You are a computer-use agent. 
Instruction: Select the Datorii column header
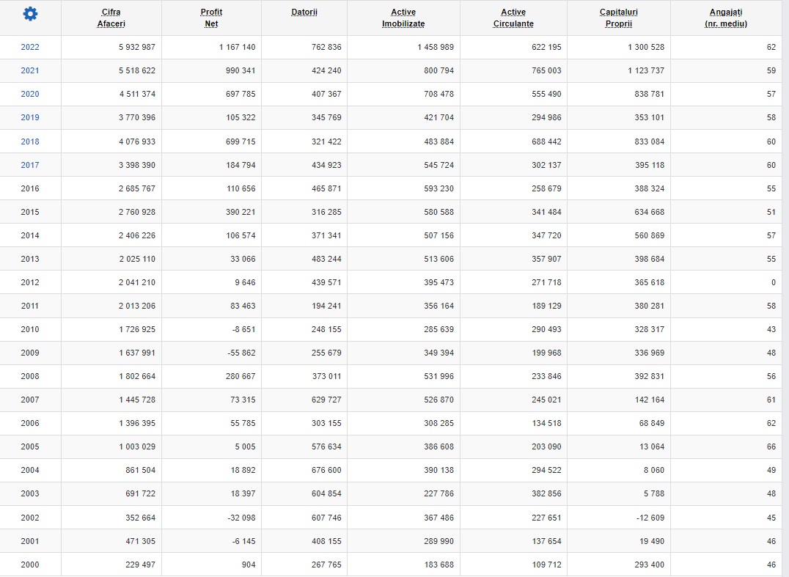tap(304, 12)
